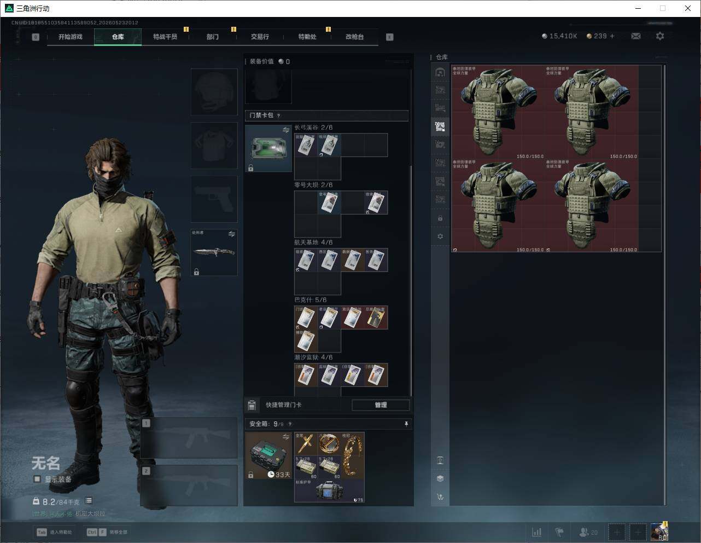The width and height of the screenshot is (701, 543).
Task: Select the 标准护甲 repair kit bag
Action: pos(329,491)
